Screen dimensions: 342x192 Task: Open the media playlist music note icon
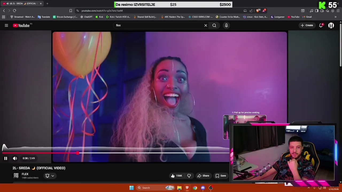pyautogui.click(x=311, y=11)
